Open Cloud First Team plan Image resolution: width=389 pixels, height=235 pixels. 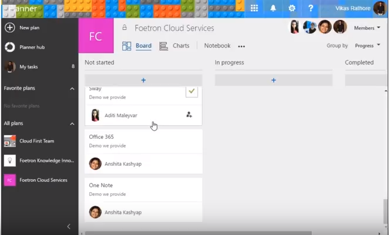click(x=36, y=141)
